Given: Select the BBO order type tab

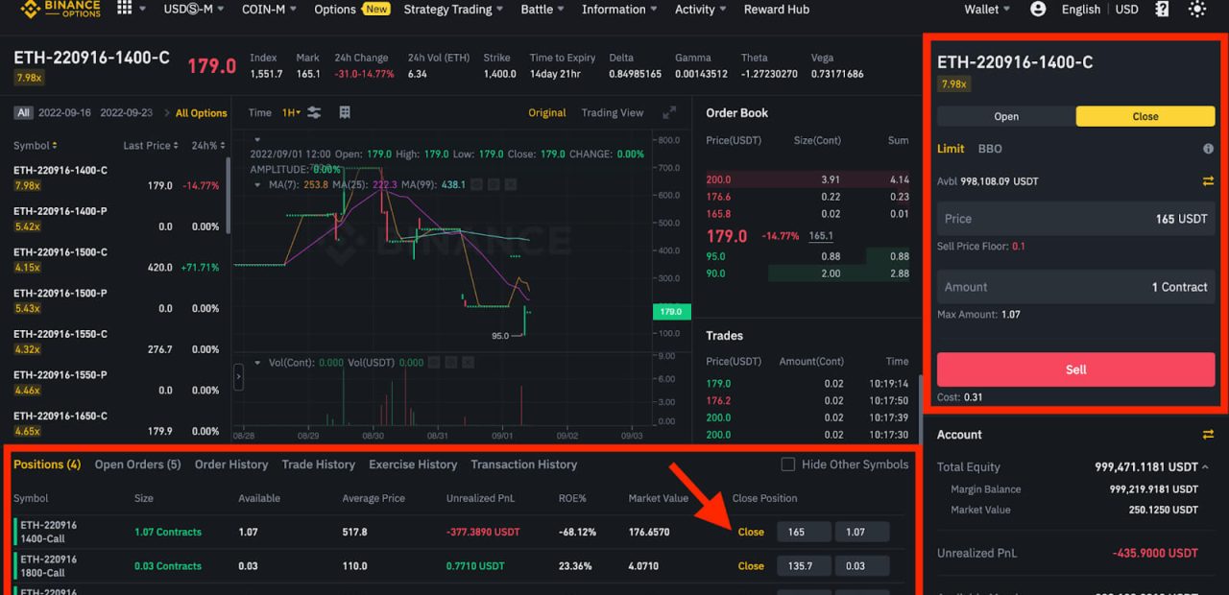Looking at the screenshot, I should click(x=991, y=148).
